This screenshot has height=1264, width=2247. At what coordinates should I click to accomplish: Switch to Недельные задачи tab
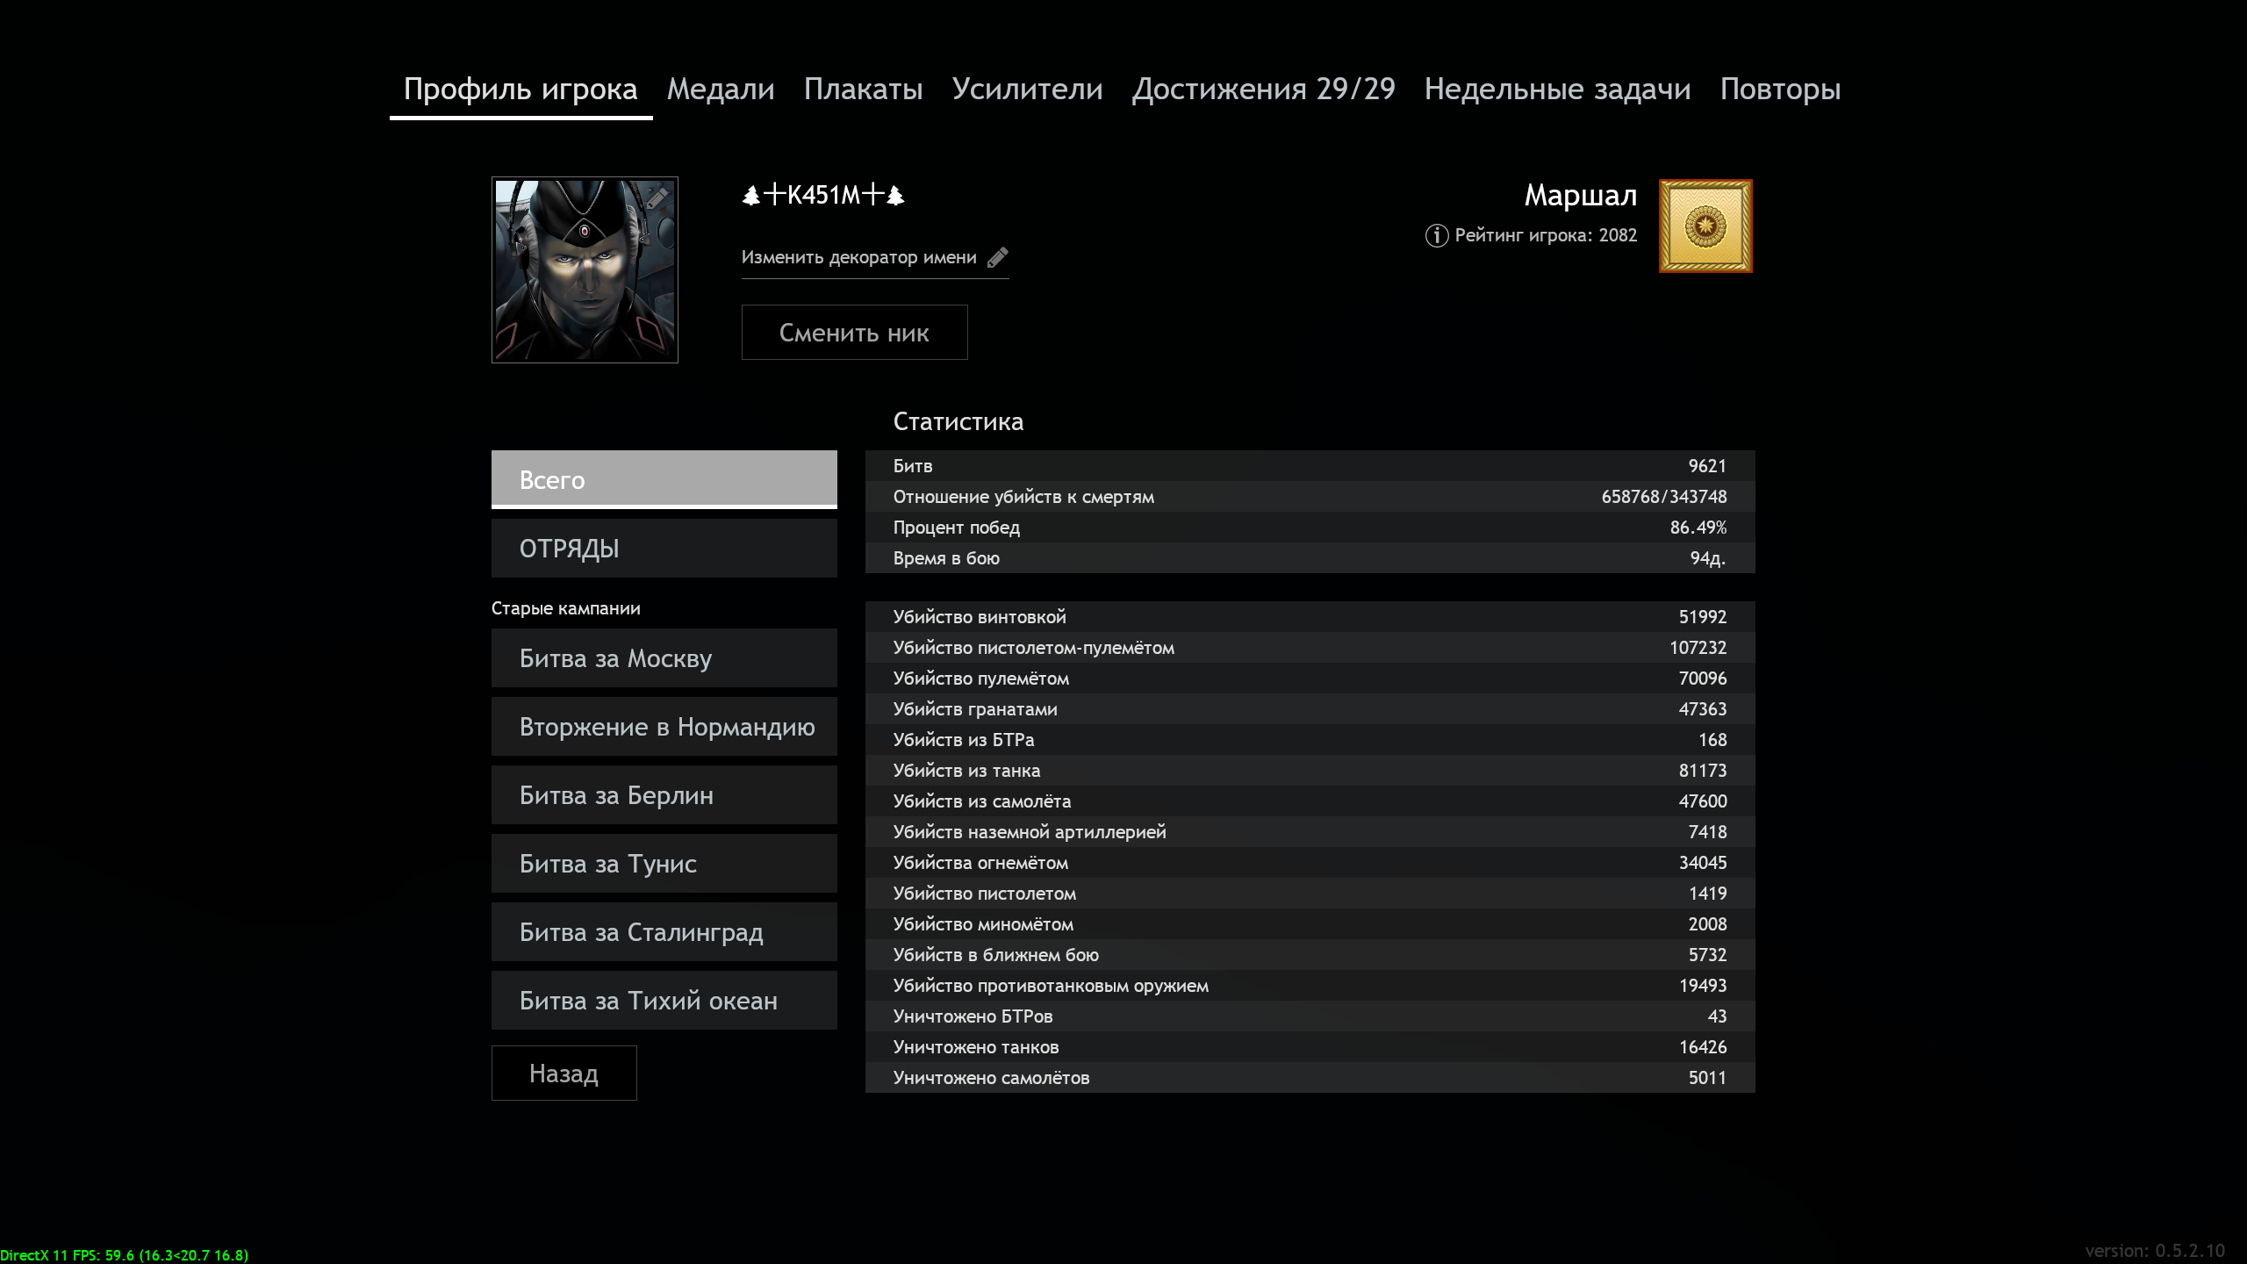(x=1557, y=90)
